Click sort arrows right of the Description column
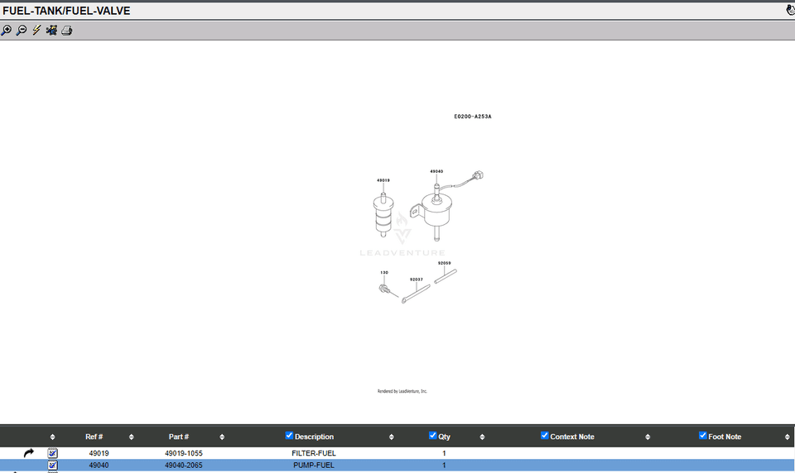 (x=392, y=437)
